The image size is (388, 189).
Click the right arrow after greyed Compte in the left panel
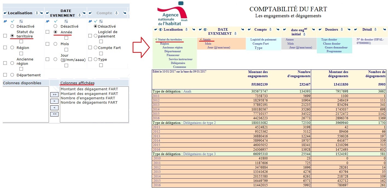125,13
